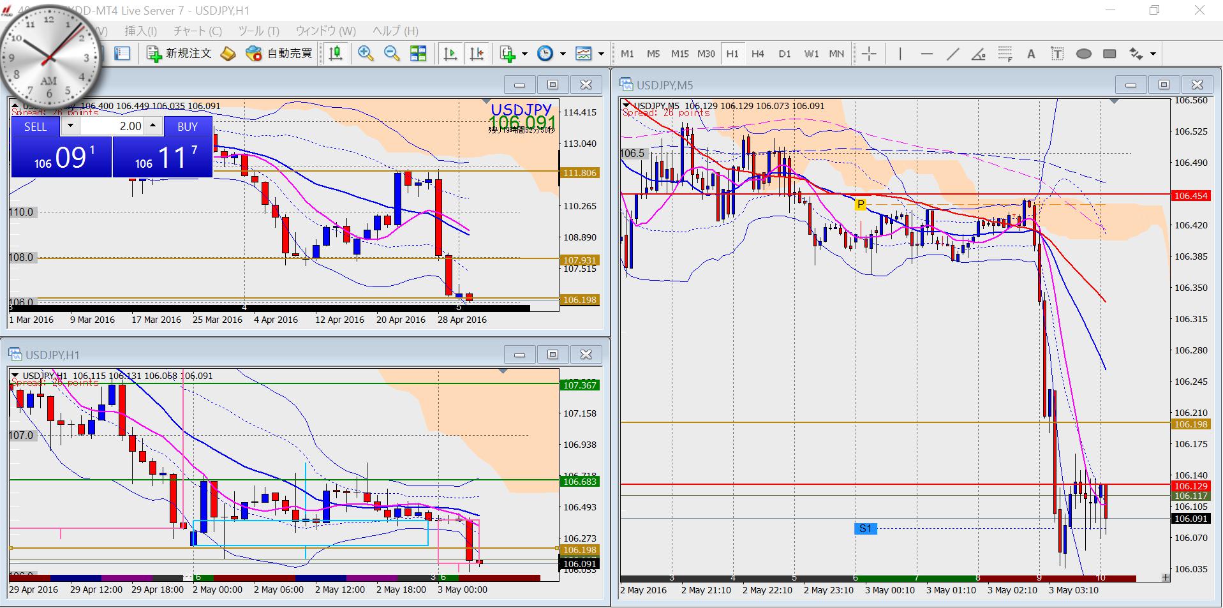The width and height of the screenshot is (1223, 608).
Task: Open the ヘルプ(H) Help menu
Action: tap(395, 31)
